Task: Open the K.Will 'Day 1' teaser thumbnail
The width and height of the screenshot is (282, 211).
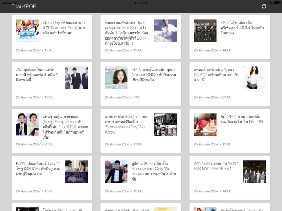Action: click(76, 172)
